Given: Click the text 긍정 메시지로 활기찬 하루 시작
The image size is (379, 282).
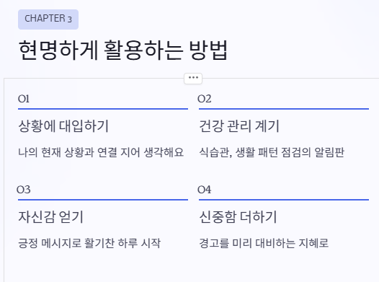Looking at the screenshot, I should click(89, 243).
